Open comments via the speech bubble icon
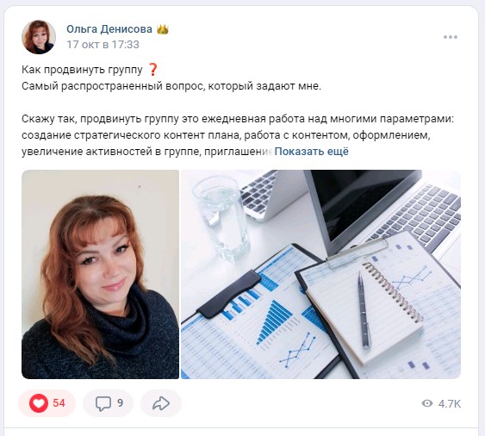This screenshot has height=436, width=485. click(x=103, y=403)
